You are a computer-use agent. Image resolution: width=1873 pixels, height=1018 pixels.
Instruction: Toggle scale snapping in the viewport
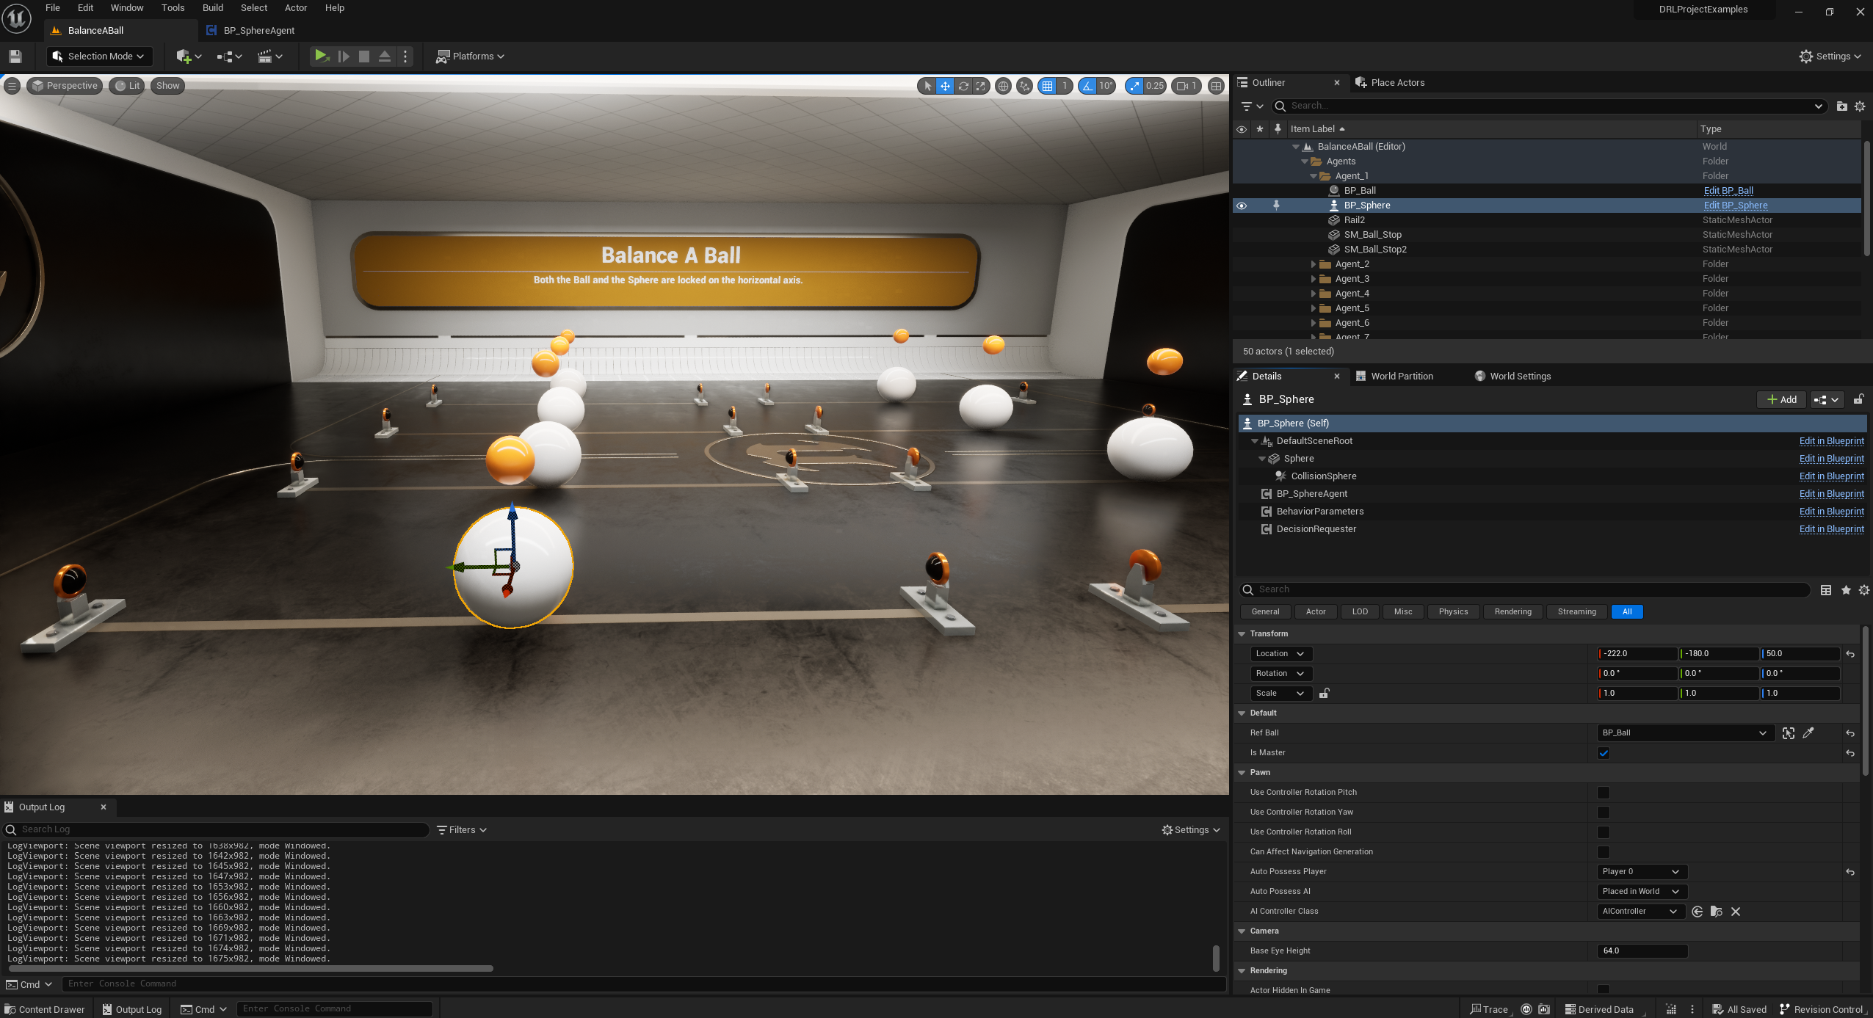point(1135,86)
